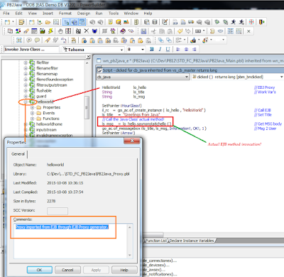This screenshot has width=284, height=277.
Task: Click the Run/Preview object toolbar icon
Action: click(56, 22)
